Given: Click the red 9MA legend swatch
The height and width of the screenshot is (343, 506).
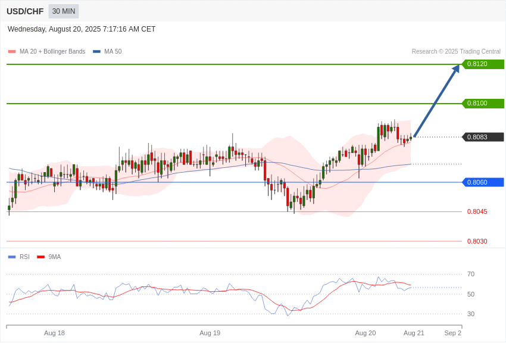Looking at the screenshot, I should point(40,257).
